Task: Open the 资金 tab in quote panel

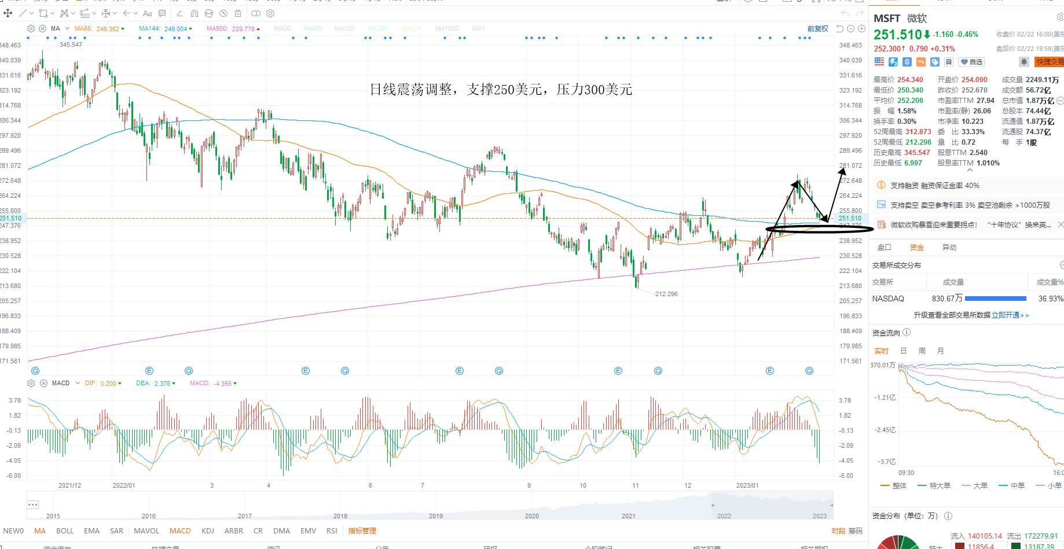Action: coord(917,247)
